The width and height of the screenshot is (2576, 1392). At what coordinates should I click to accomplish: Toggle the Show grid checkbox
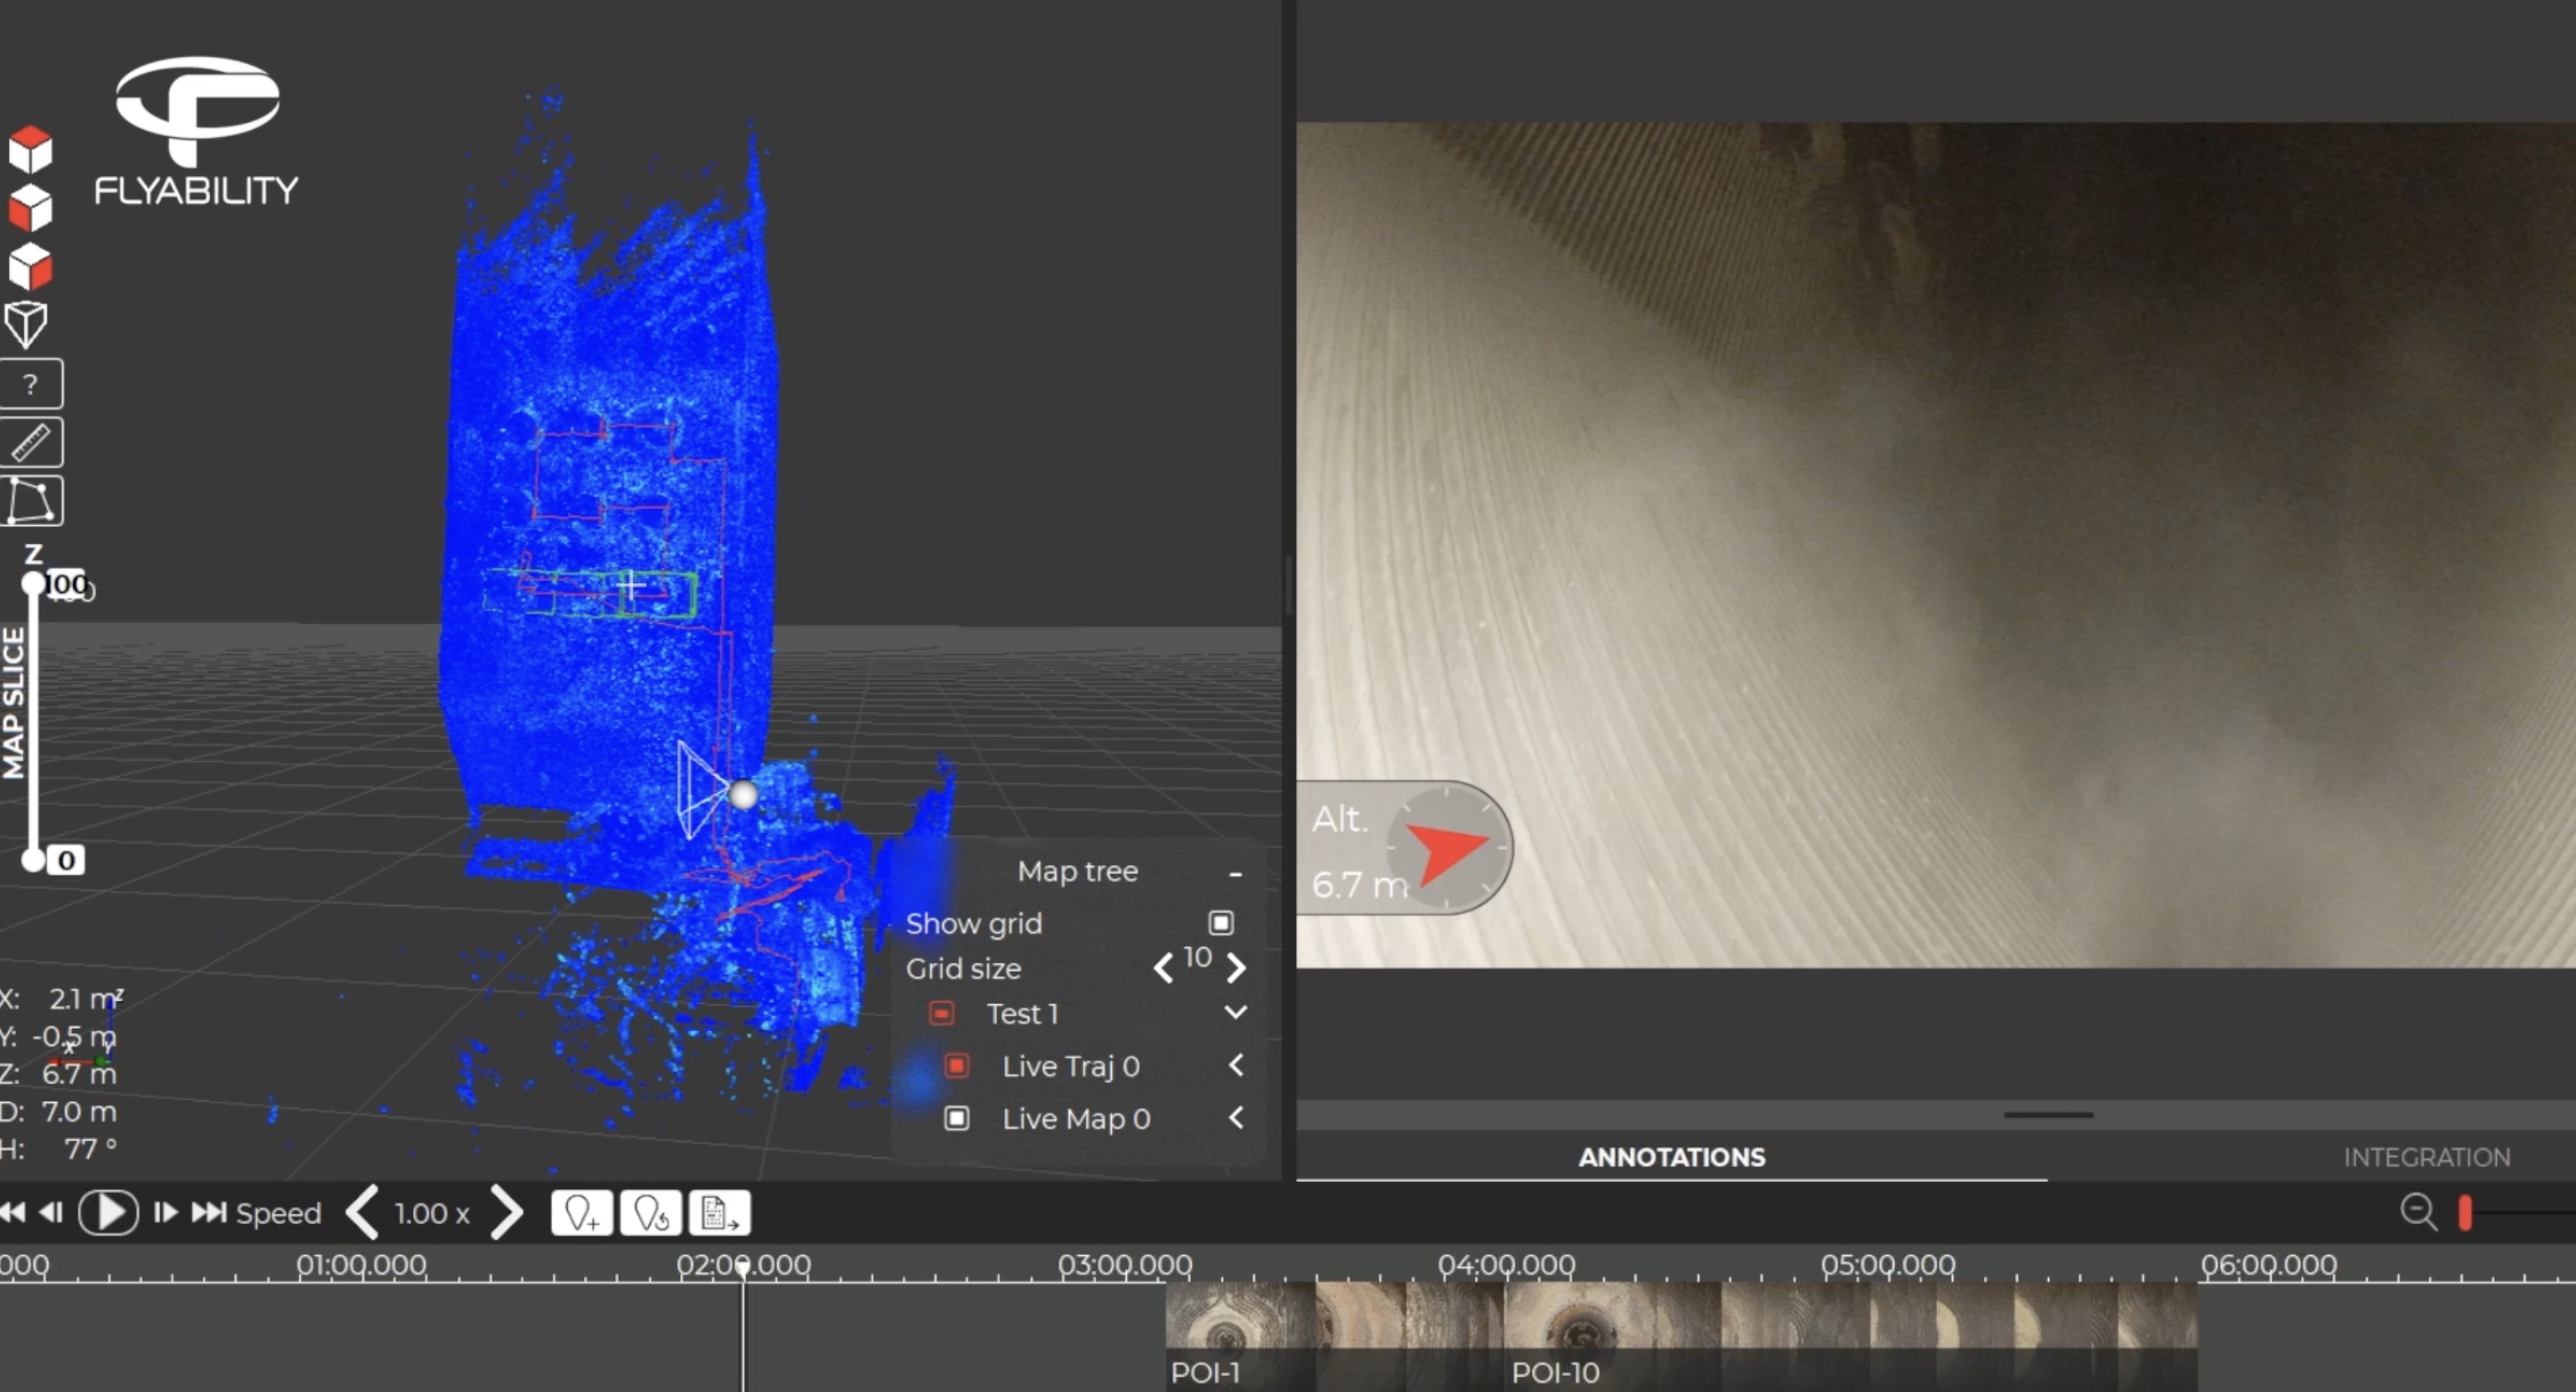(1221, 922)
